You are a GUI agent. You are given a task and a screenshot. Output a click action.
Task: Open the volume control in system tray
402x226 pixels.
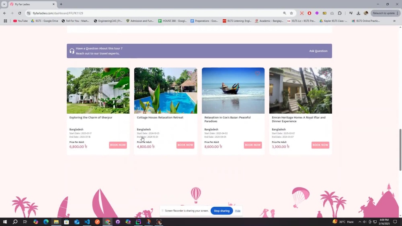pos(365,222)
